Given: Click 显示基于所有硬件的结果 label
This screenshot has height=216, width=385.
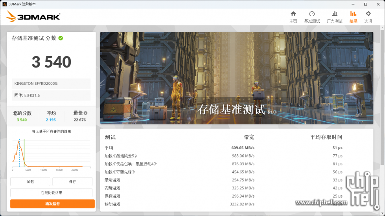Looking at the screenshot, I should (x=51, y=132).
